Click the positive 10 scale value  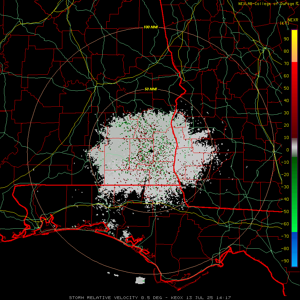point(286,138)
